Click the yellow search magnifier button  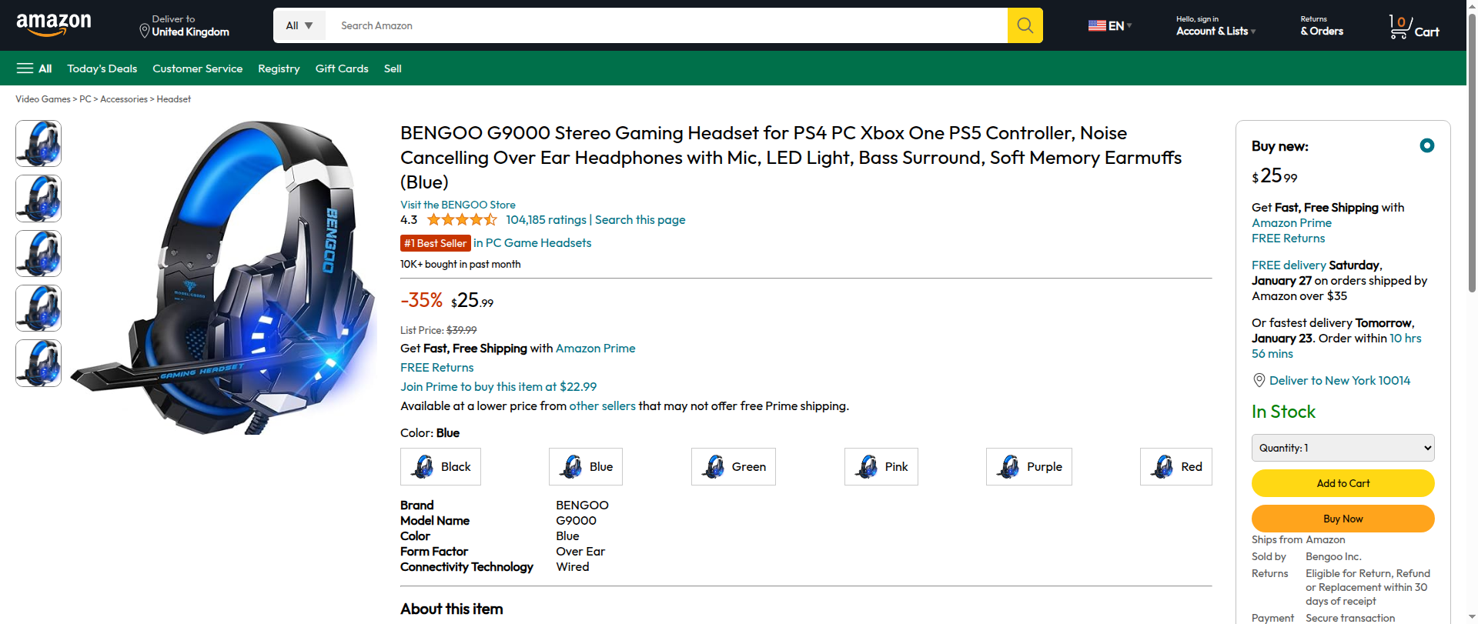point(1025,25)
